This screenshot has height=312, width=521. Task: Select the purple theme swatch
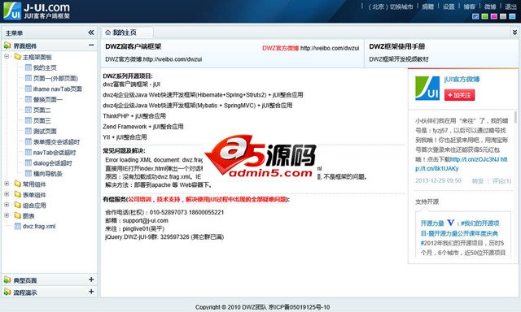(494, 16)
